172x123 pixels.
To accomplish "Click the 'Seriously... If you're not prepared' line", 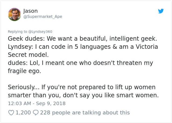I will pyautogui.click(x=81, y=87).
